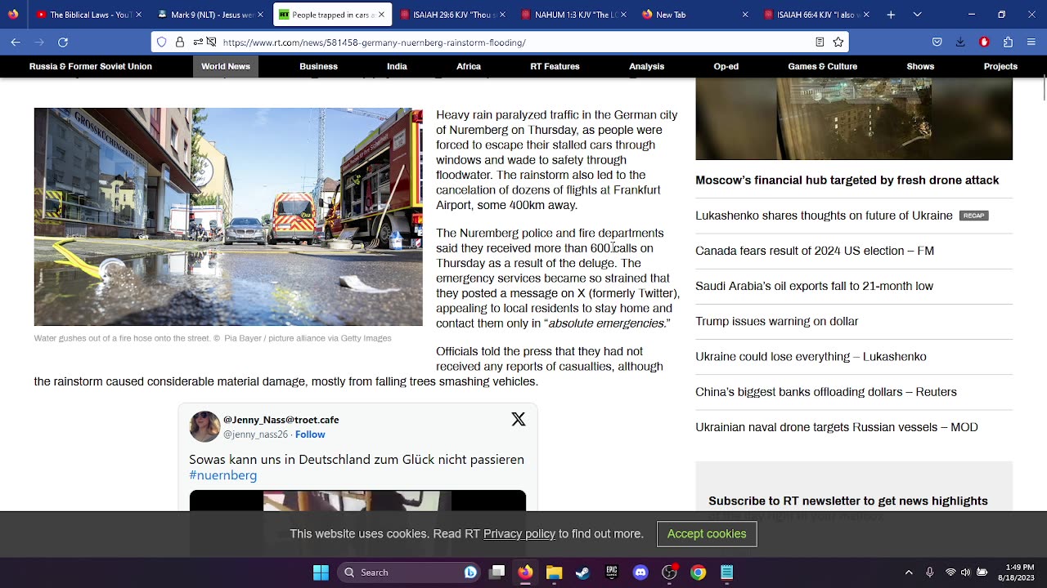Follow @jenny_nass26 on the embedded tweet

click(x=310, y=434)
